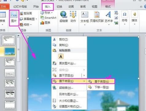
Task: Insert date and time icon
Action: 116,13
